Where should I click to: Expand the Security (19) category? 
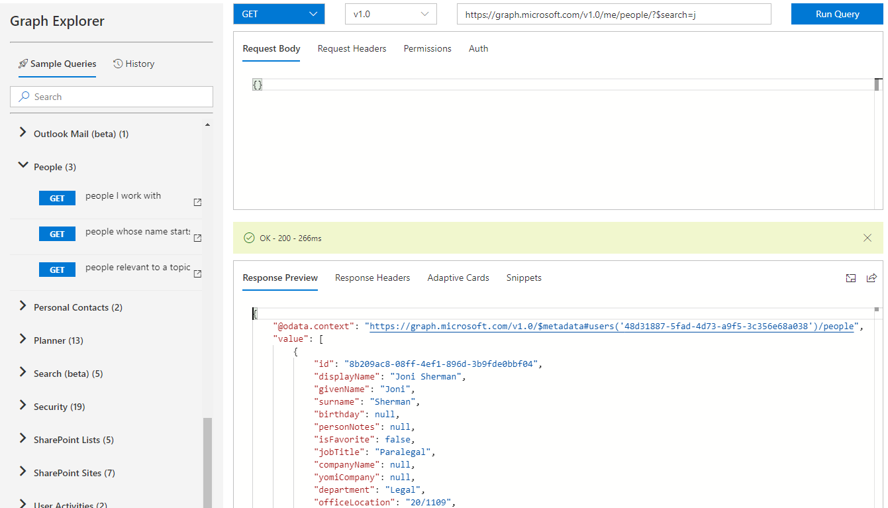coord(23,405)
